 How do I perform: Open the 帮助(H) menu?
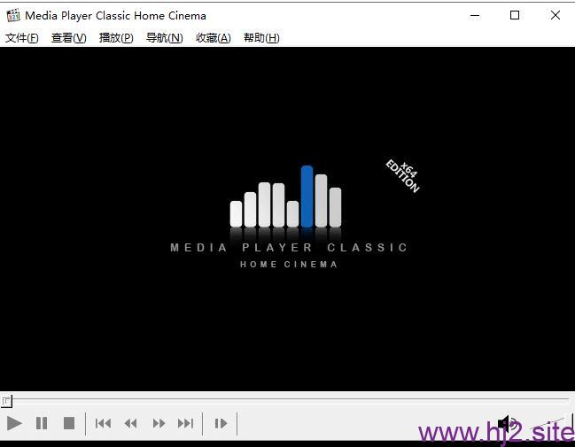click(x=261, y=38)
